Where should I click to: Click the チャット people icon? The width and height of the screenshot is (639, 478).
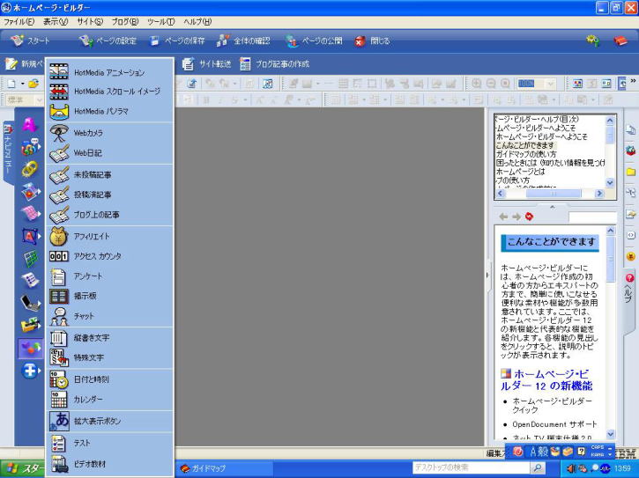tap(59, 316)
